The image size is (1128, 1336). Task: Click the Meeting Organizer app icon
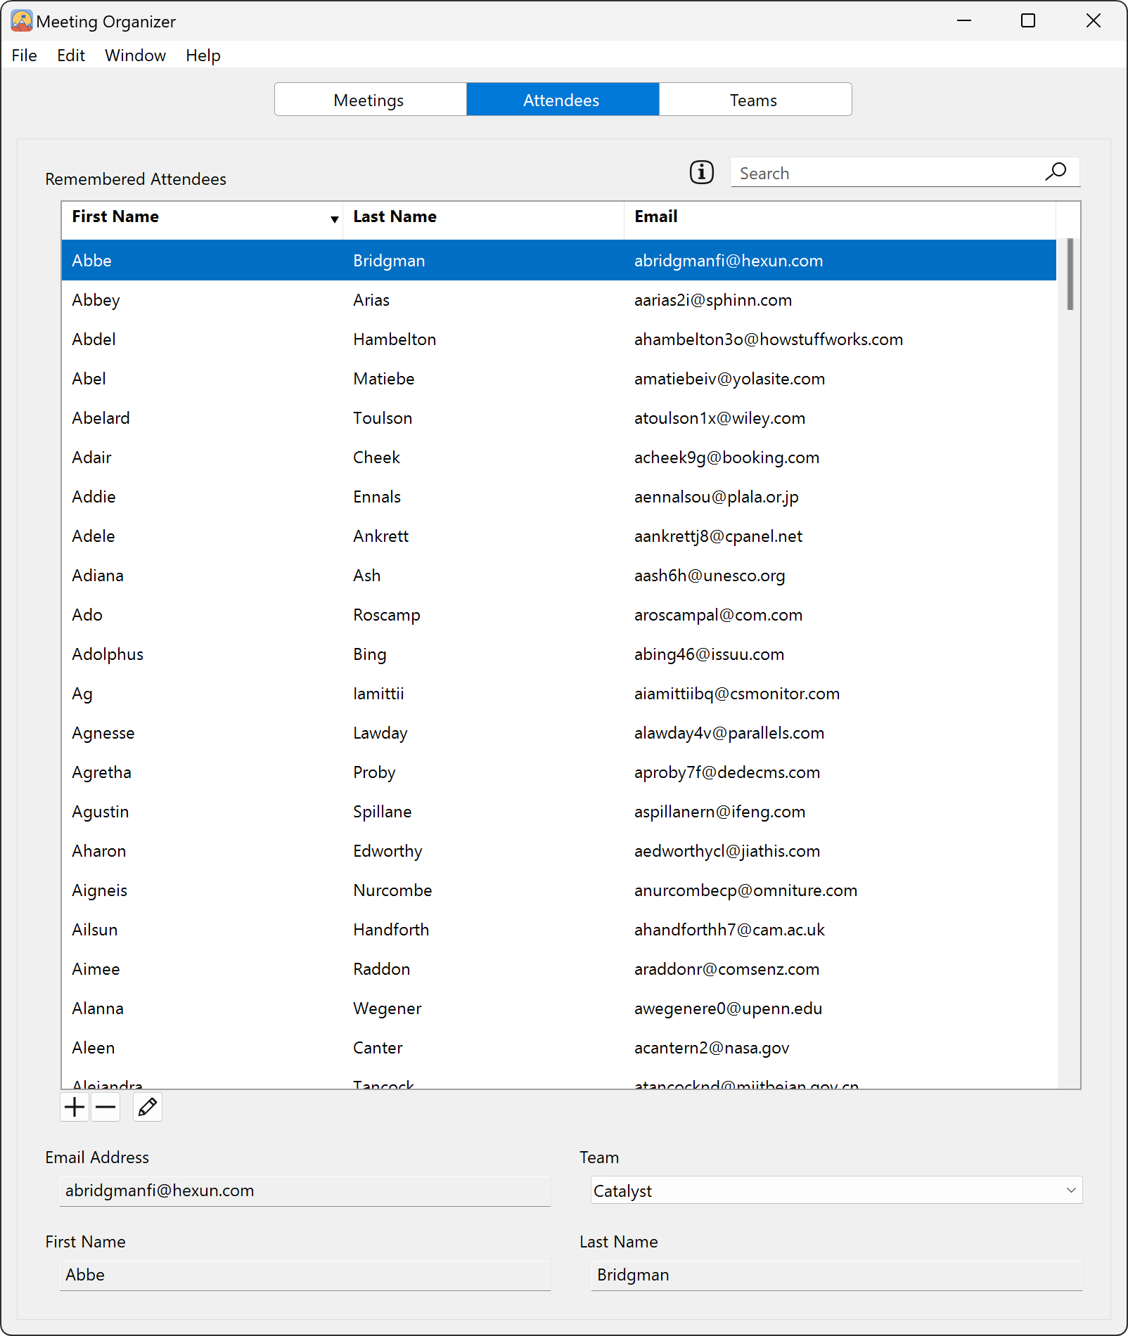click(x=21, y=21)
